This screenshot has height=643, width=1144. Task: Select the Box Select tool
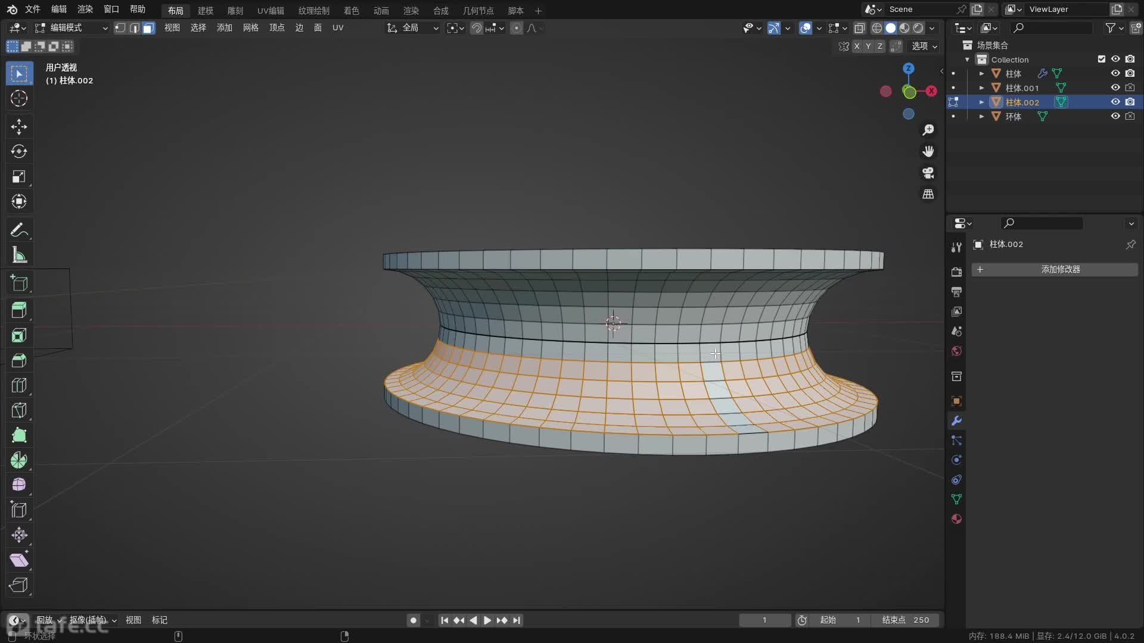[x=19, y=74]
